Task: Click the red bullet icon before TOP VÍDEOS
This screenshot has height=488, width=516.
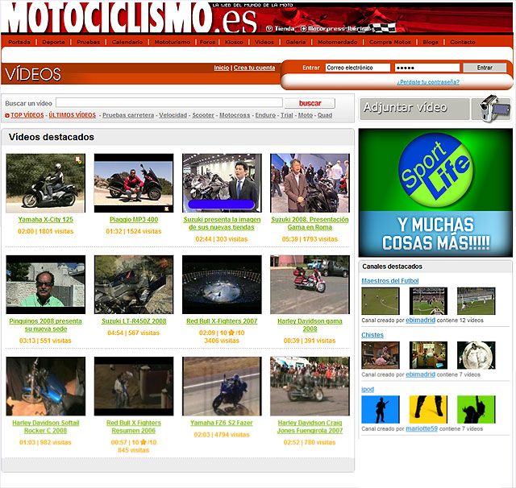Action: (7, 115)
